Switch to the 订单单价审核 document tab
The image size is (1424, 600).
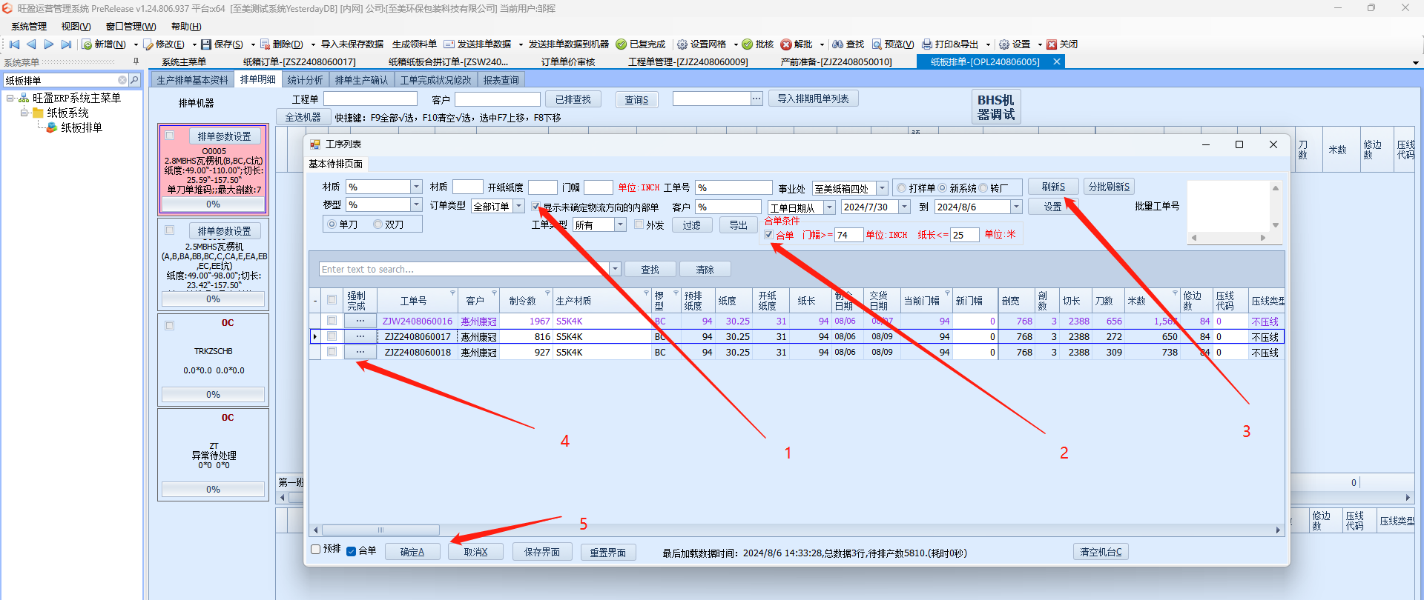[x=568, y=62]
